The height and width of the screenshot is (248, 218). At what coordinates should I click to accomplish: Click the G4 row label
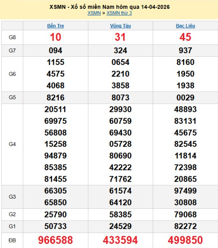pyautogui.click(x=12, y=144)
